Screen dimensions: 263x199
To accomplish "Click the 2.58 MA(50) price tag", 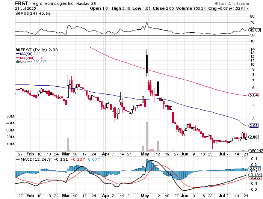I will [x=254, y=125].
